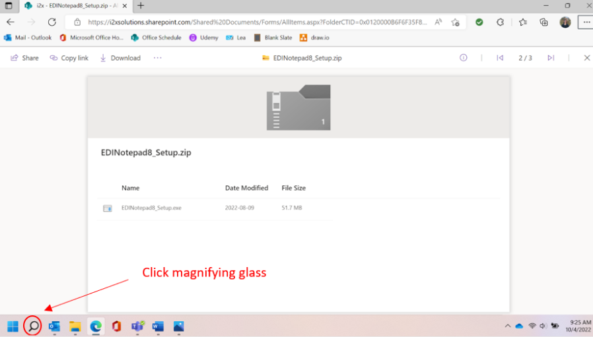Open the Udemy bookmark
Viewport: 593px width, 337px height.
pyautogui.click(x=204, y=38)
